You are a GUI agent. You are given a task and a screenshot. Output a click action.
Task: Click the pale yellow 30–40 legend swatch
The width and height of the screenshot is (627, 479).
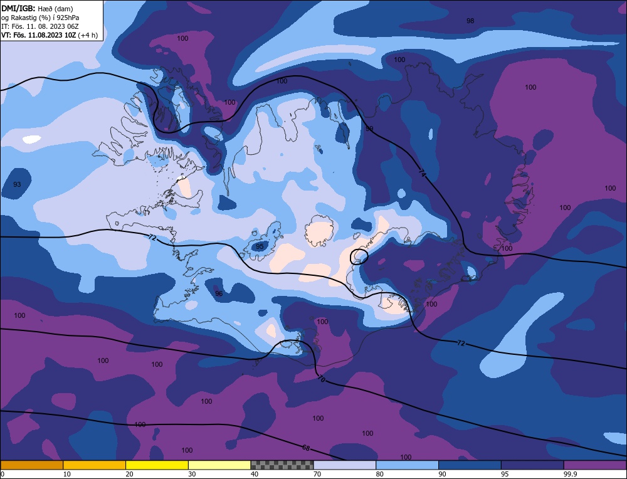[219, 465]
